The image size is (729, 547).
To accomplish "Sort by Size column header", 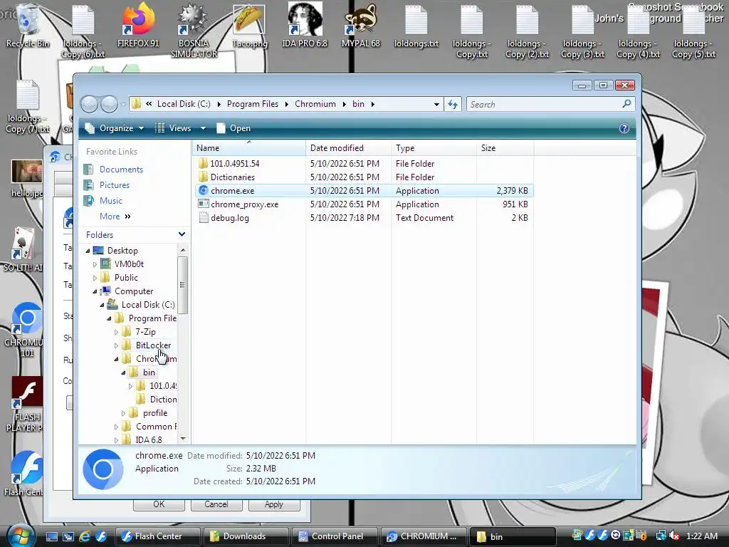I will tap(505, 148).
